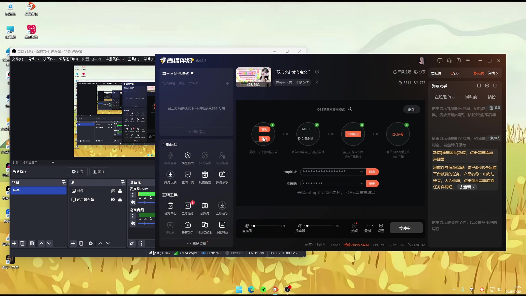
Task: Open OBS 编辑(E) menu
Action: 33,59
